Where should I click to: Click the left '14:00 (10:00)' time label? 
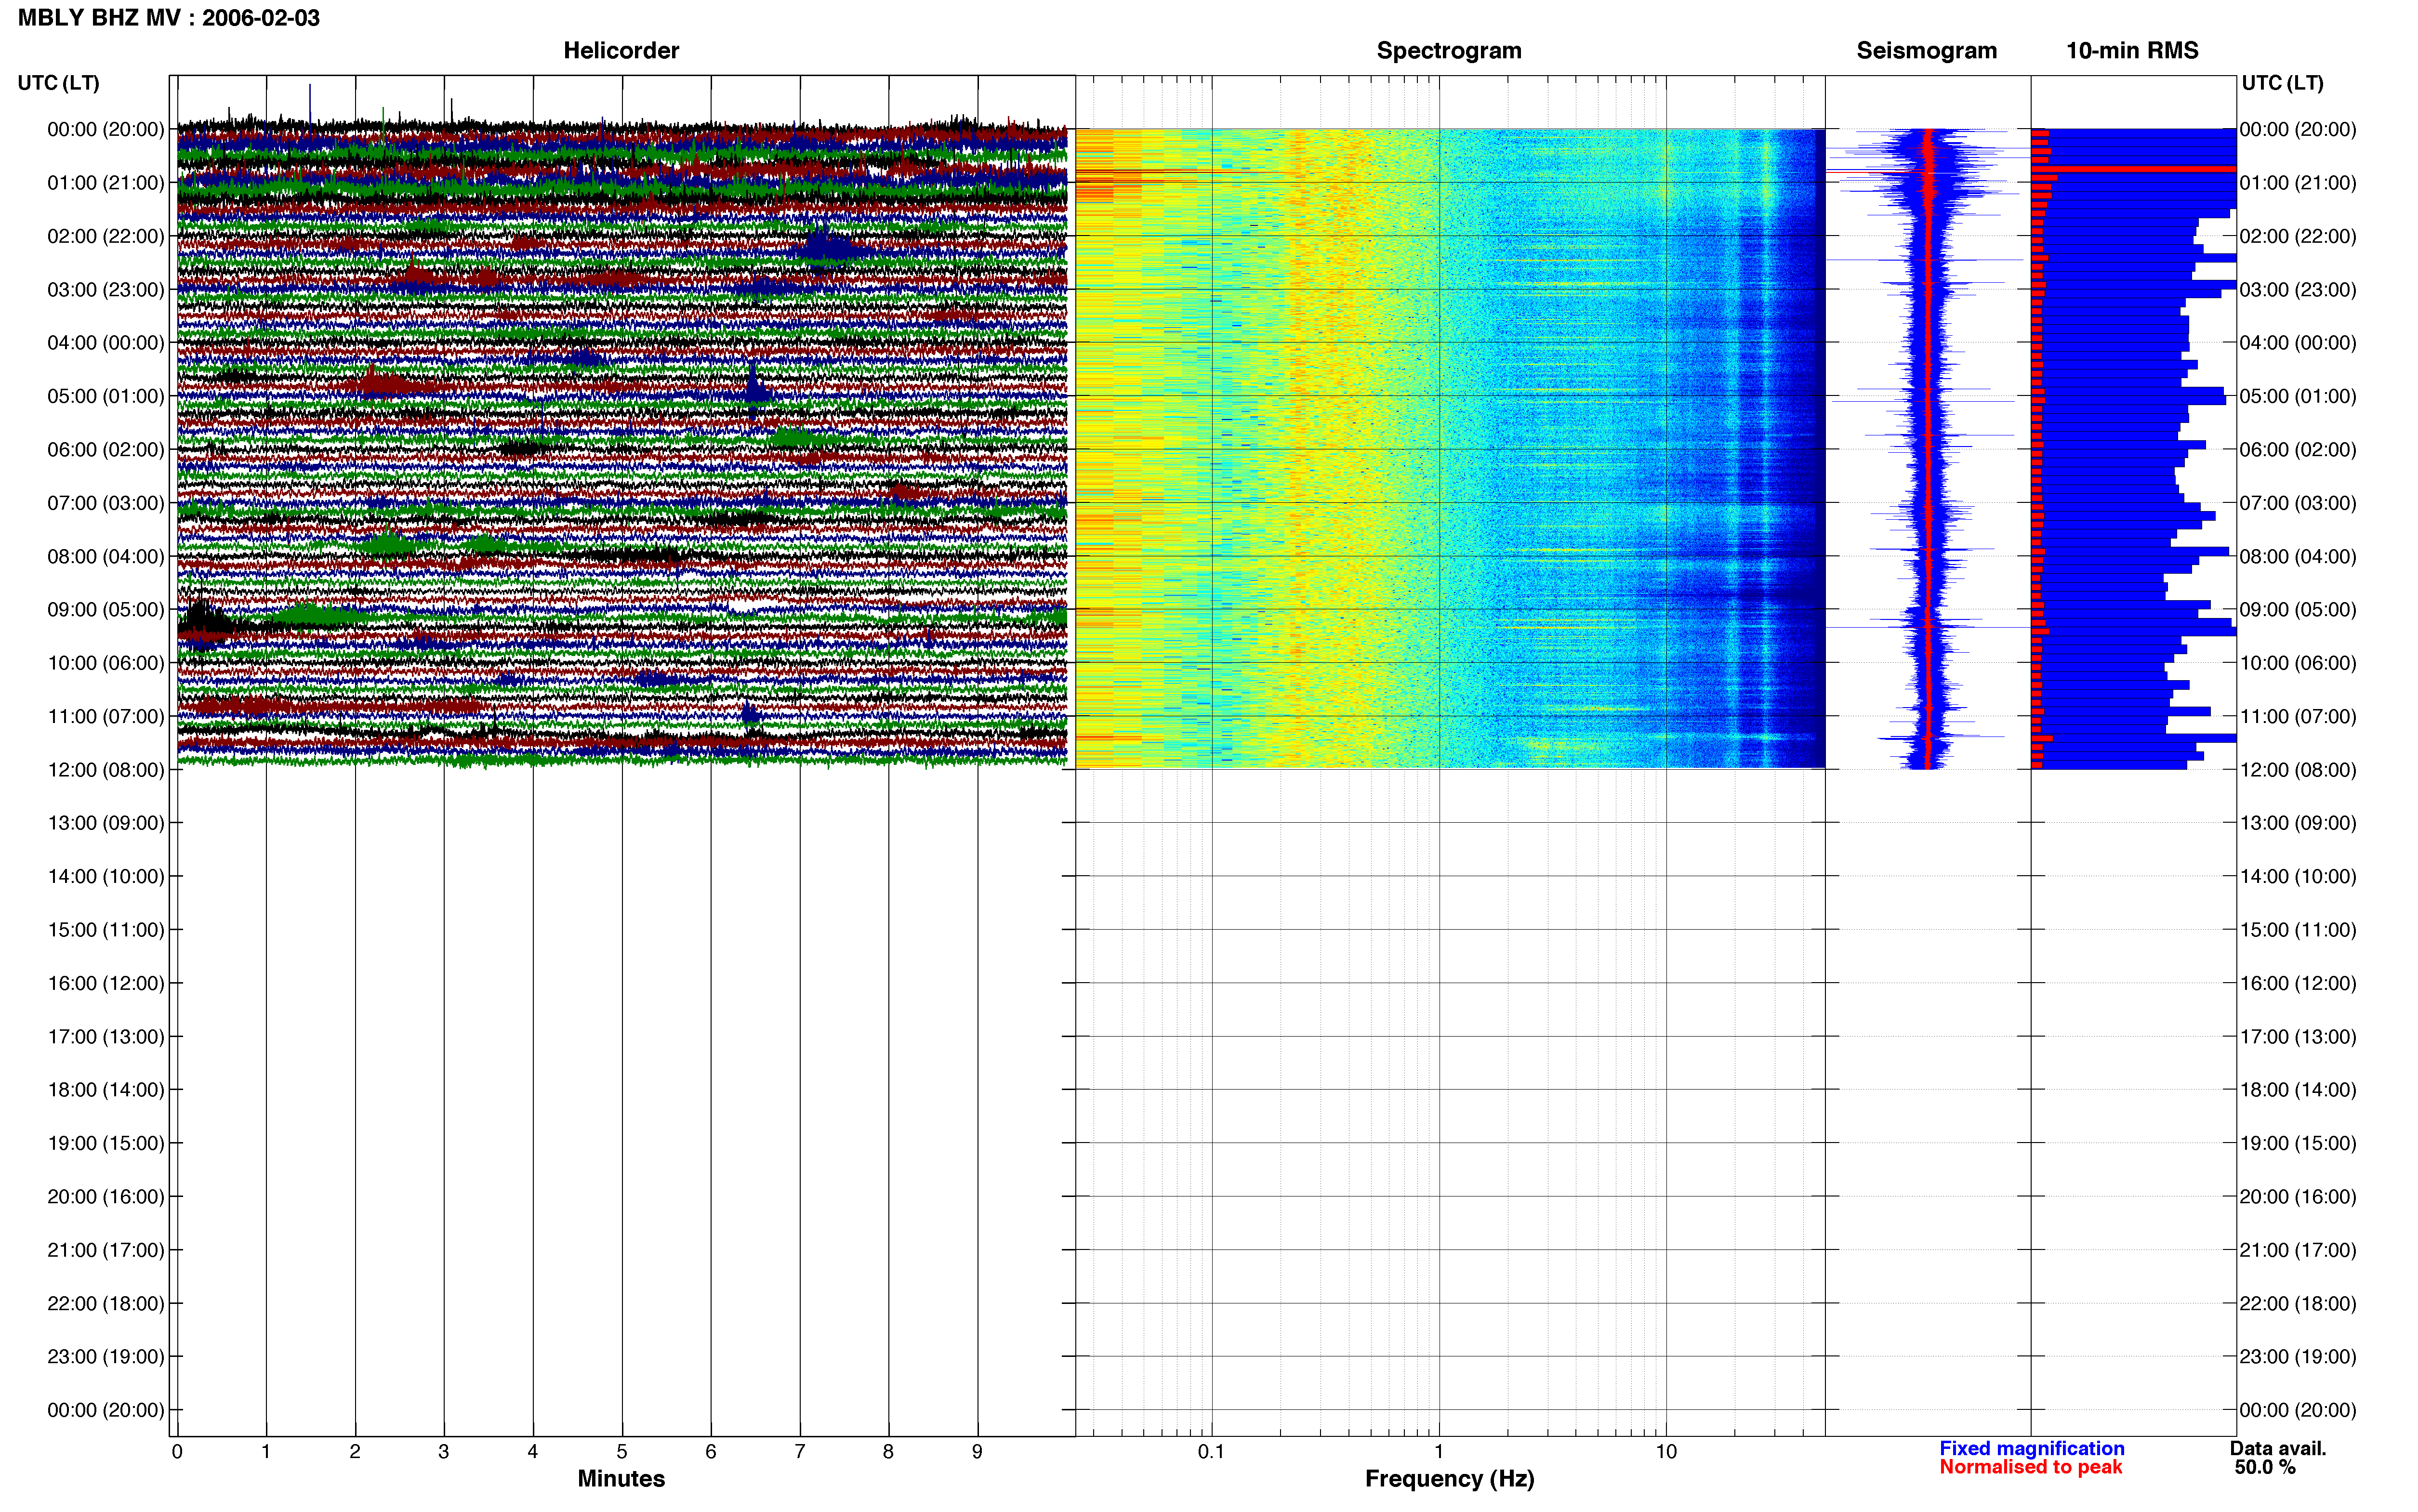tap(106, 876)
